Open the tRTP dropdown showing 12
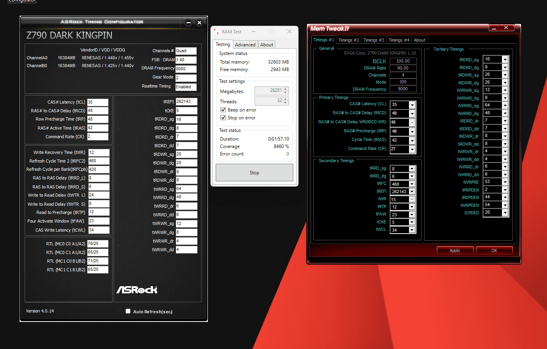The height and width of the screenshot is (349, 547). click(x=412, y=207)
